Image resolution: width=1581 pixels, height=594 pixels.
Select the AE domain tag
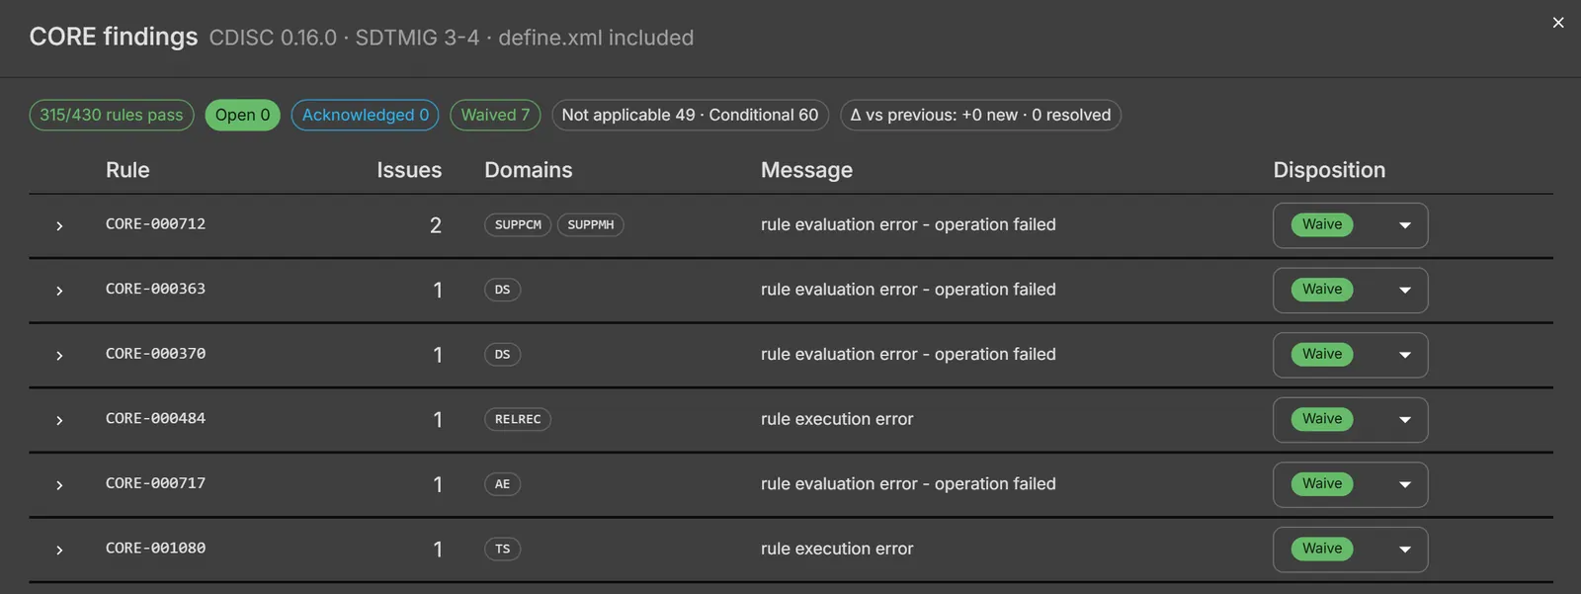tap(502, 484)
